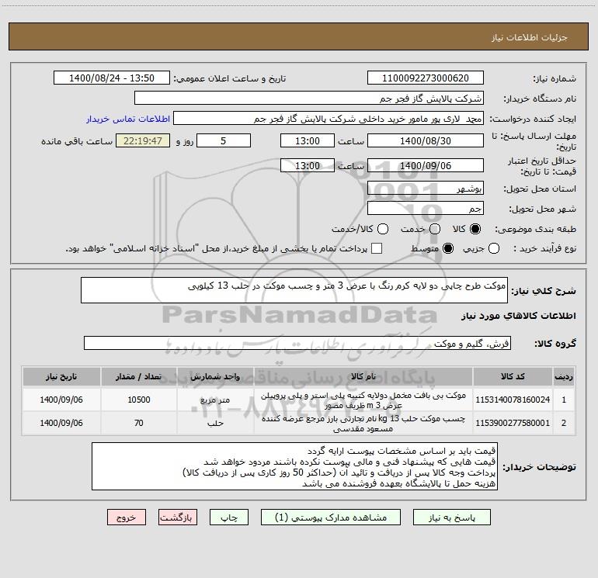The height and width of the screenshot is (578, 598).
Task: Choose the جزیی purchase type radio
Action: (x=494, y=248)
